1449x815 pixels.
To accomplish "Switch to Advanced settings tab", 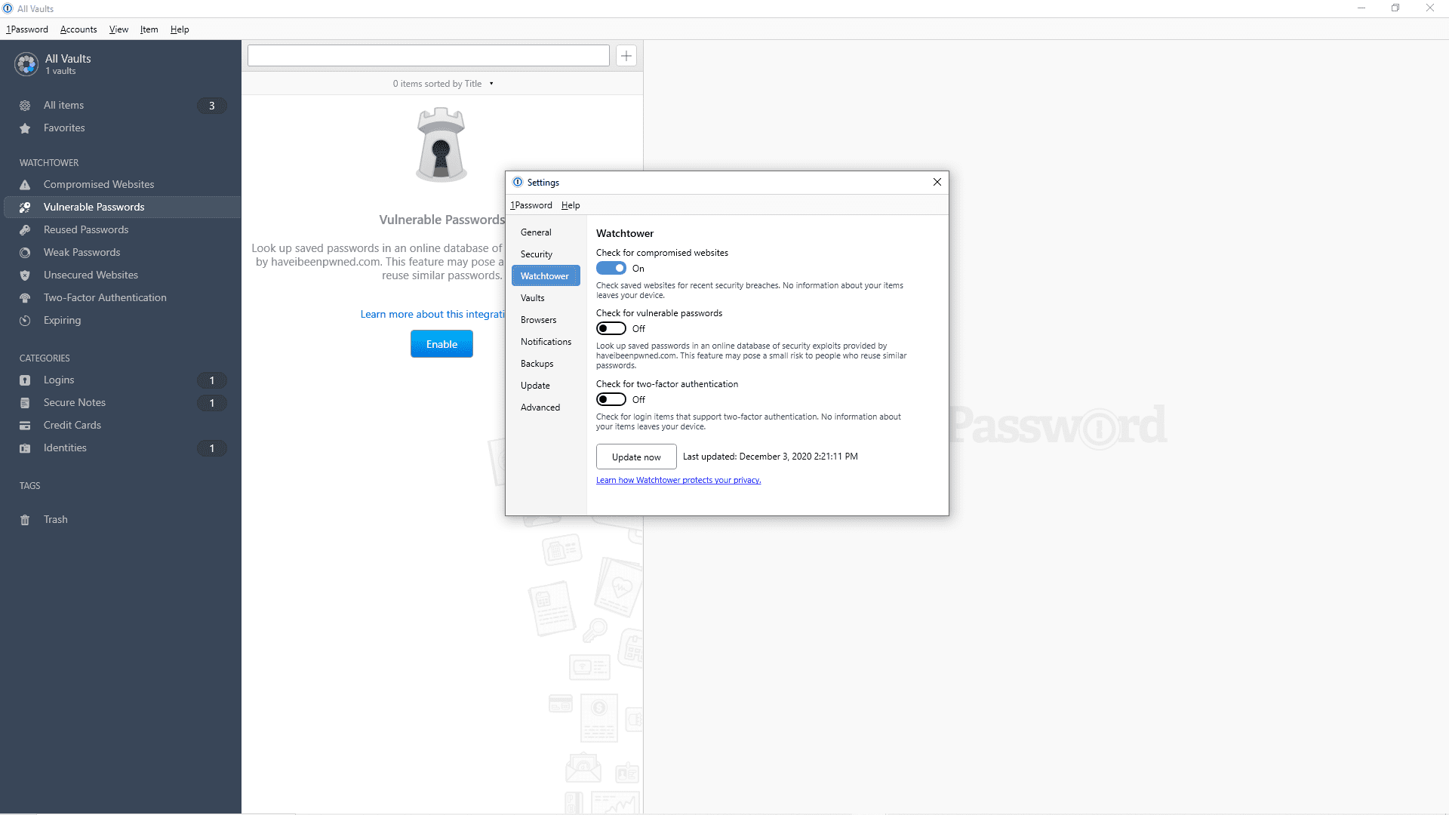I will [546, 407].
